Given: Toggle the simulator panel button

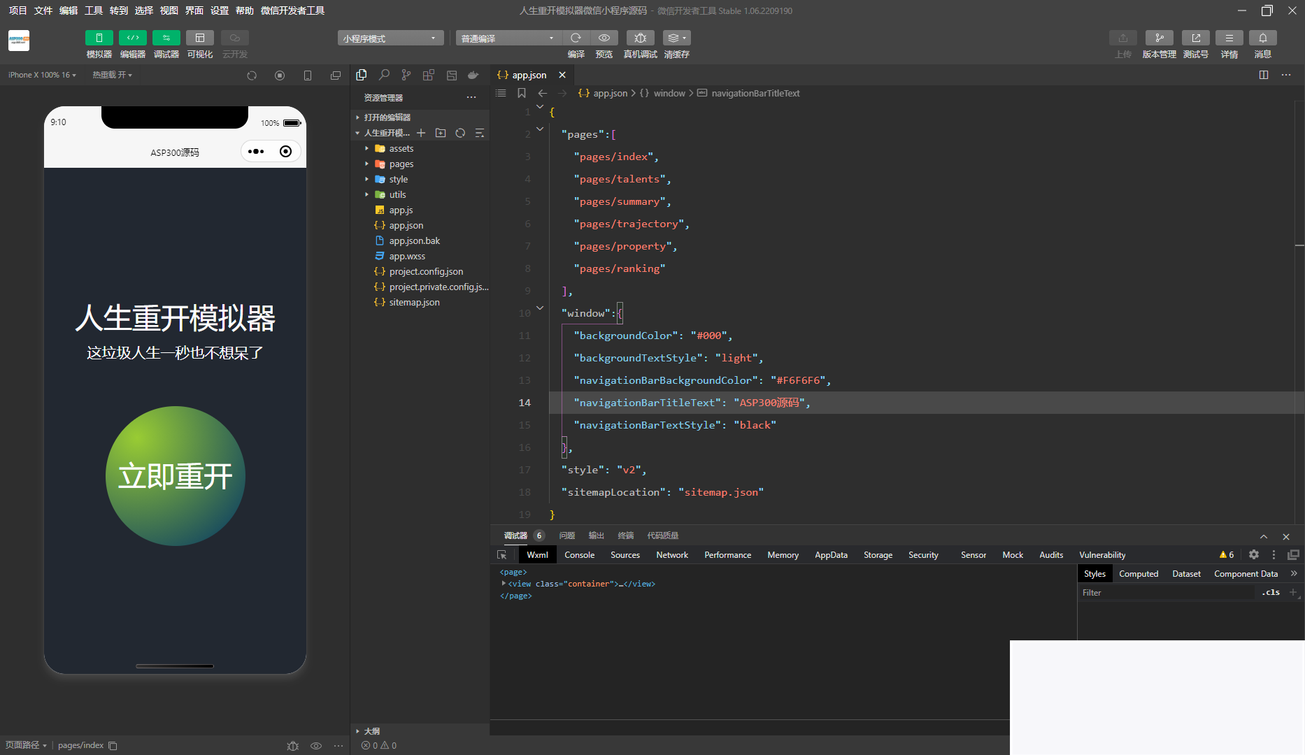Looking at the screenshot, I should click(x=99, y=38).
